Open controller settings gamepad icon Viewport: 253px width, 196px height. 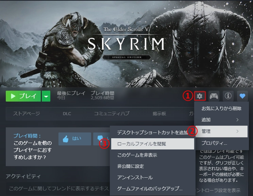coord(214,96)
